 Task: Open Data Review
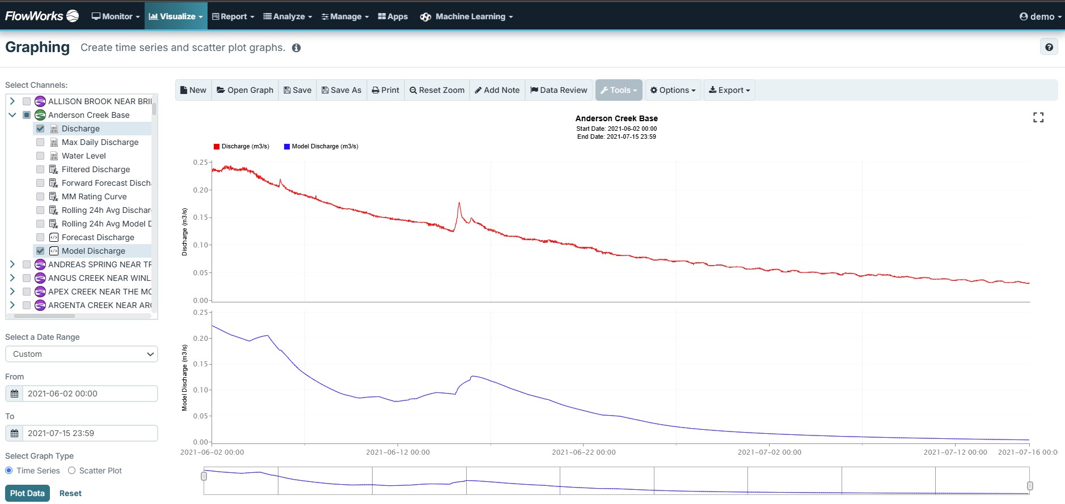(559, 90)
